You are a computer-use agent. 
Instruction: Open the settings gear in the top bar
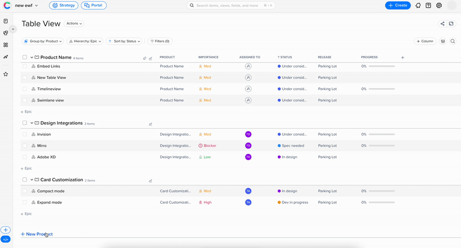click(x=439, y=5)
